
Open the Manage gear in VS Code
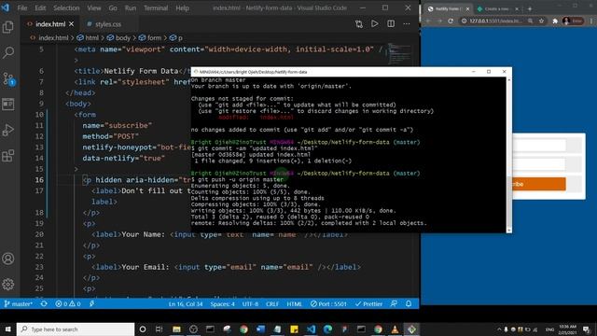(8, 284)
